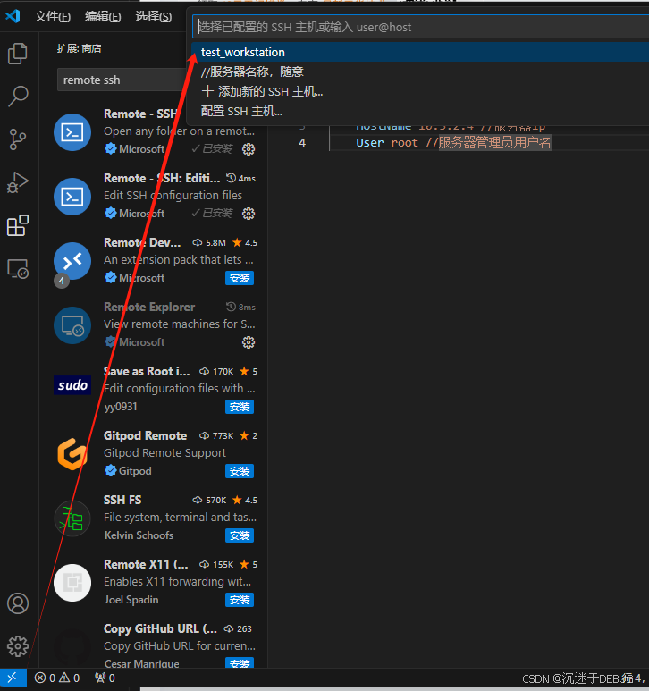Click the remote window indicator in status bar
Image resolution: width=649 pixels, height=691 pixels.
pos(13,678)
